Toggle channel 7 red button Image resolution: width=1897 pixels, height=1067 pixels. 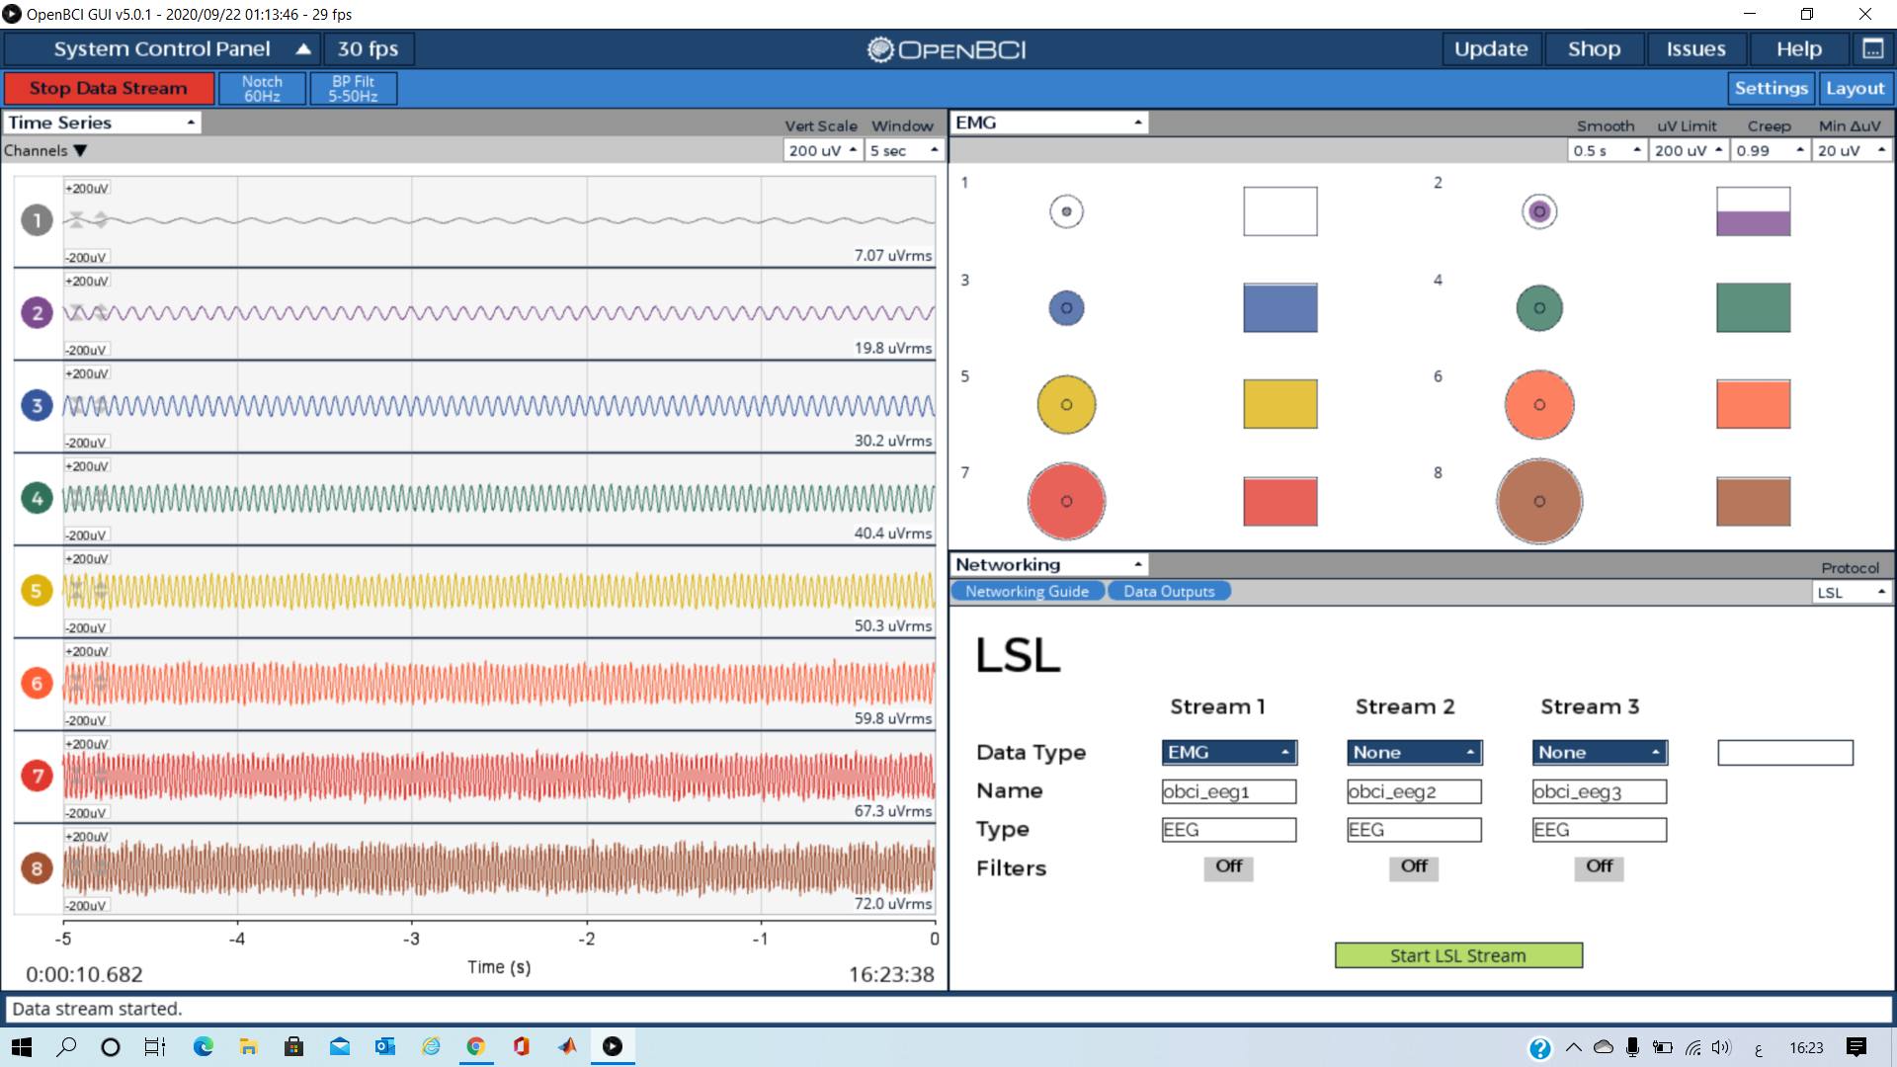click(37, 776)
